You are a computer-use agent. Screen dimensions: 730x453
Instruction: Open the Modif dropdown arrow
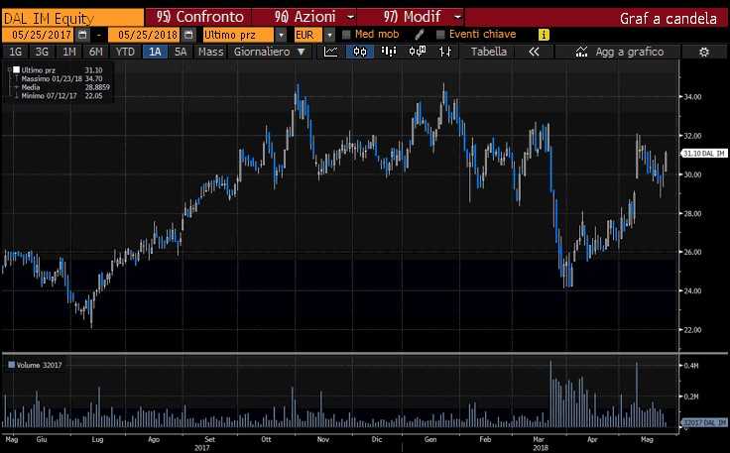click(457, 18)
